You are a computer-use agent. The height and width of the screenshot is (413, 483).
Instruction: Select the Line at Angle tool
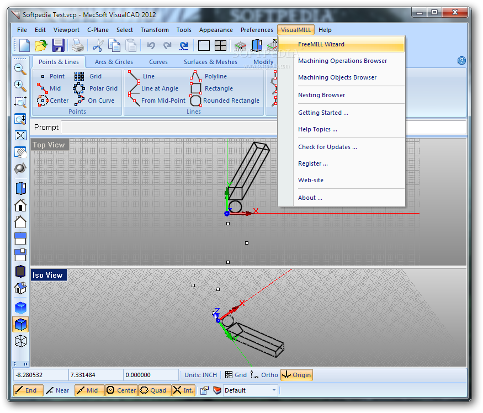click(153, 88)
